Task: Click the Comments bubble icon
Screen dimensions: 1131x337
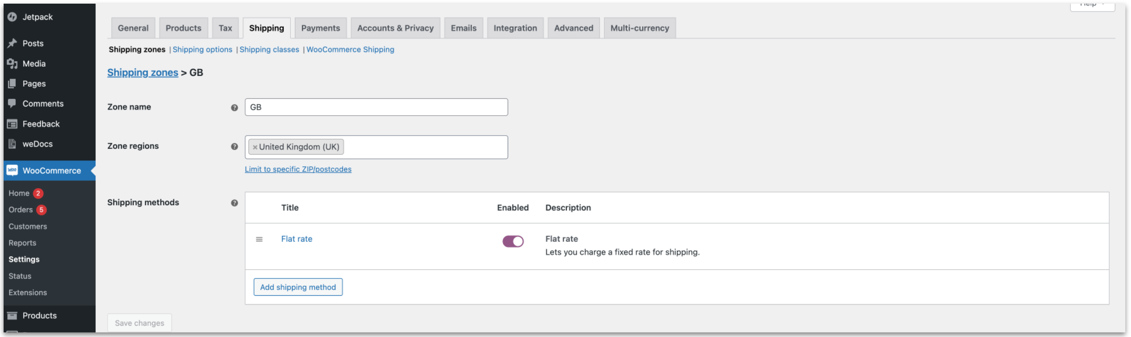Action: click(12, 104)
